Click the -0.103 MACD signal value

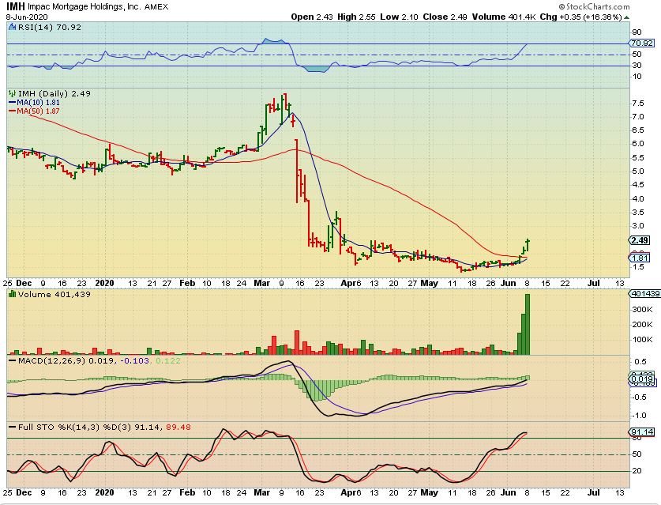coord(134,360)
